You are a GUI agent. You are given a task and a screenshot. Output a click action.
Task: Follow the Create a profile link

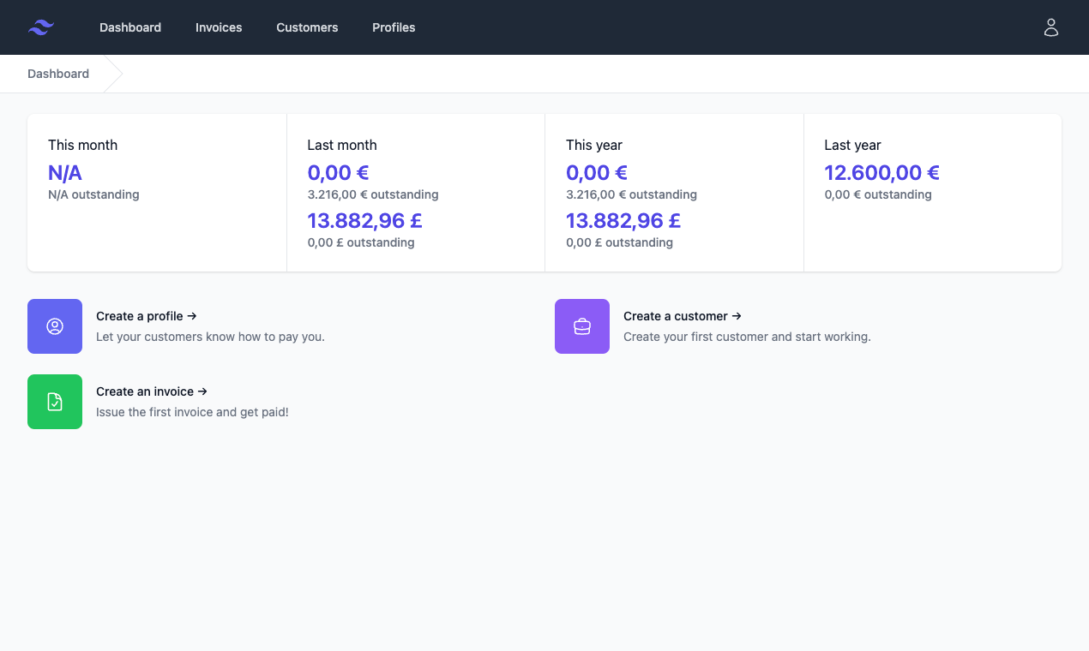(147, 316)
